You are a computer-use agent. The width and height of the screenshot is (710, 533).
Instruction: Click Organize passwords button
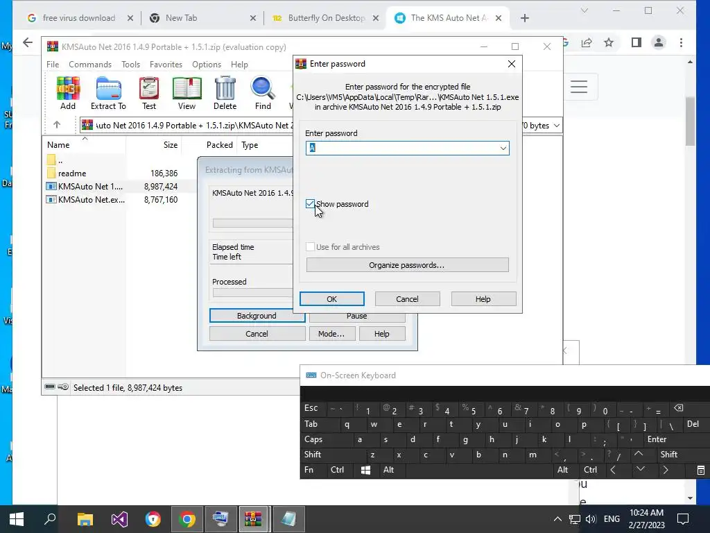[x=407, y=265]
